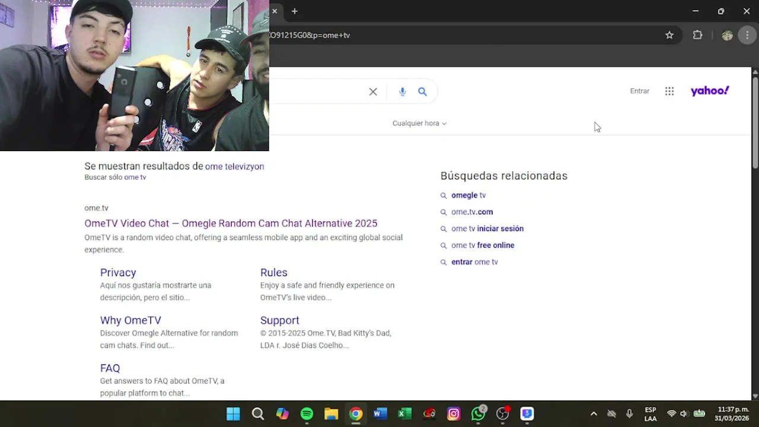Select related search entrar ome tv

[x=474, y=262]
